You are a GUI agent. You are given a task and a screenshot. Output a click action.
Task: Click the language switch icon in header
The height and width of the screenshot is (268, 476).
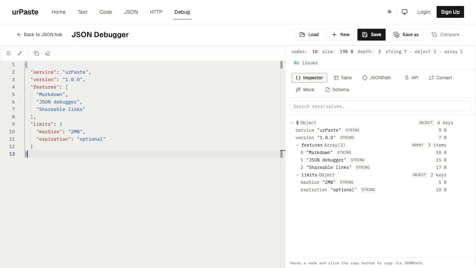tap(389, 12)
